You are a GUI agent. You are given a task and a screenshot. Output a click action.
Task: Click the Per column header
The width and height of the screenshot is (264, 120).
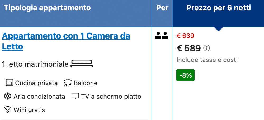pyautogui.click(x=162, y=8)
